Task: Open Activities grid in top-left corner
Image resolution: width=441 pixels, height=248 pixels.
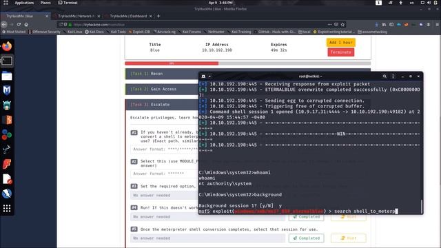Action: click(6, 3)
